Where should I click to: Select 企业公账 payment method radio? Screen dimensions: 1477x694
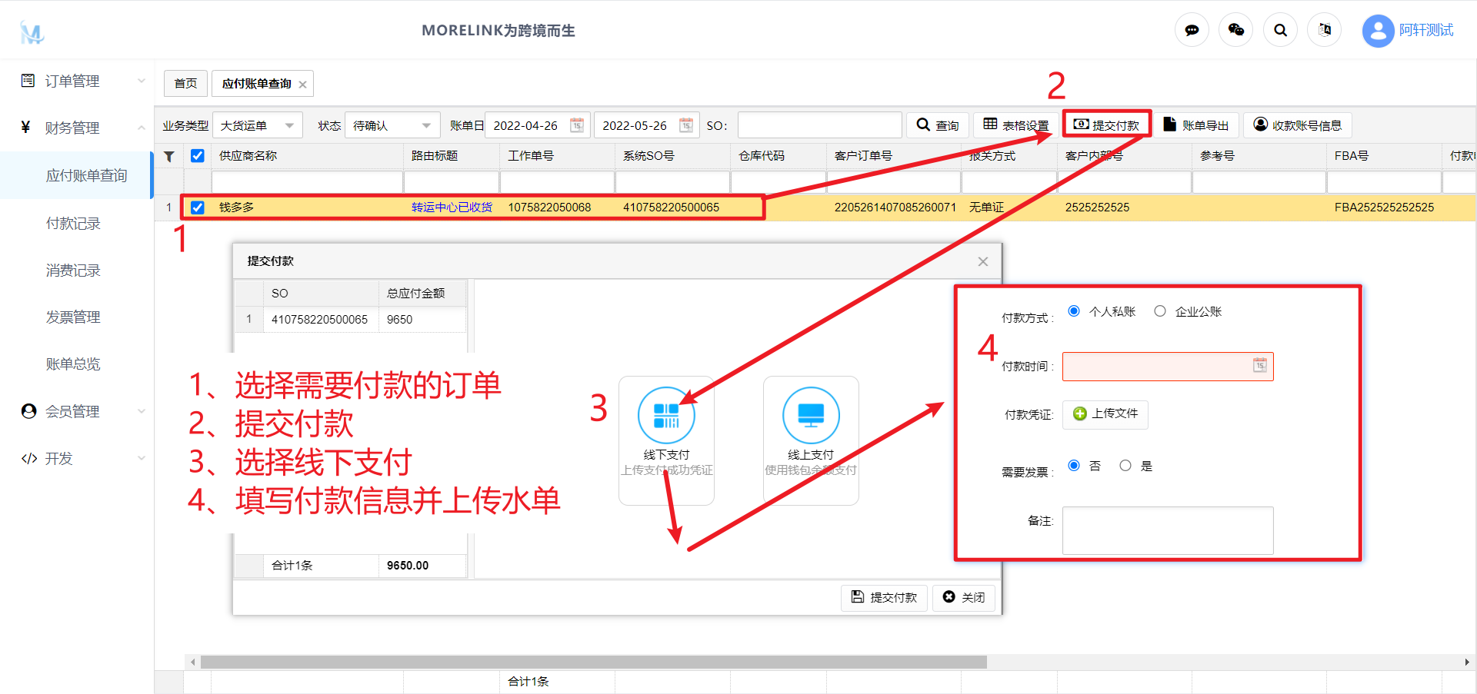tap(1160, 311)
